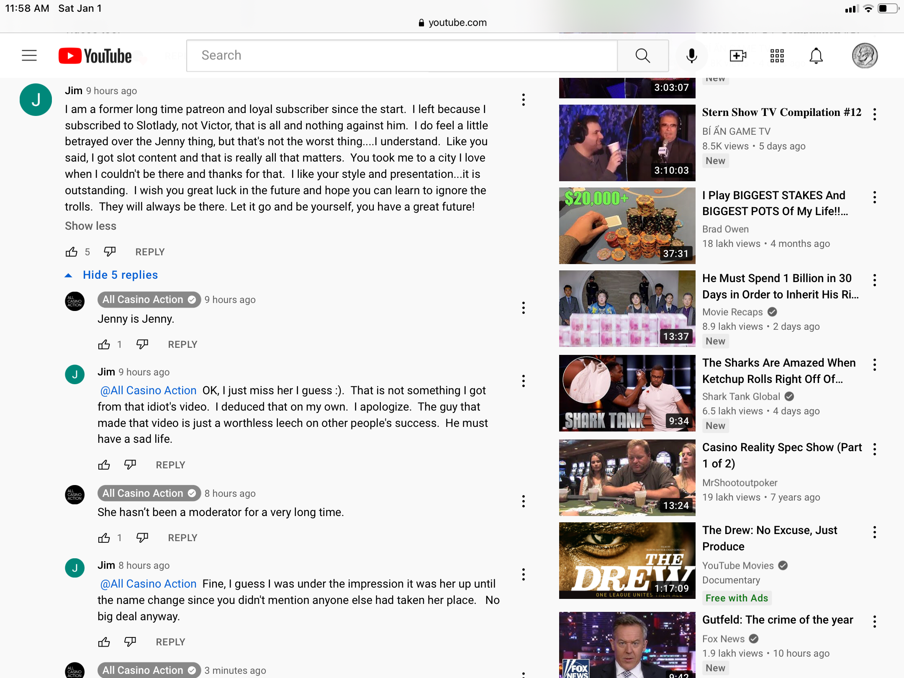
Task: Dislike the 'hasn't been a moderator' reply
Action: pos(142,538)
